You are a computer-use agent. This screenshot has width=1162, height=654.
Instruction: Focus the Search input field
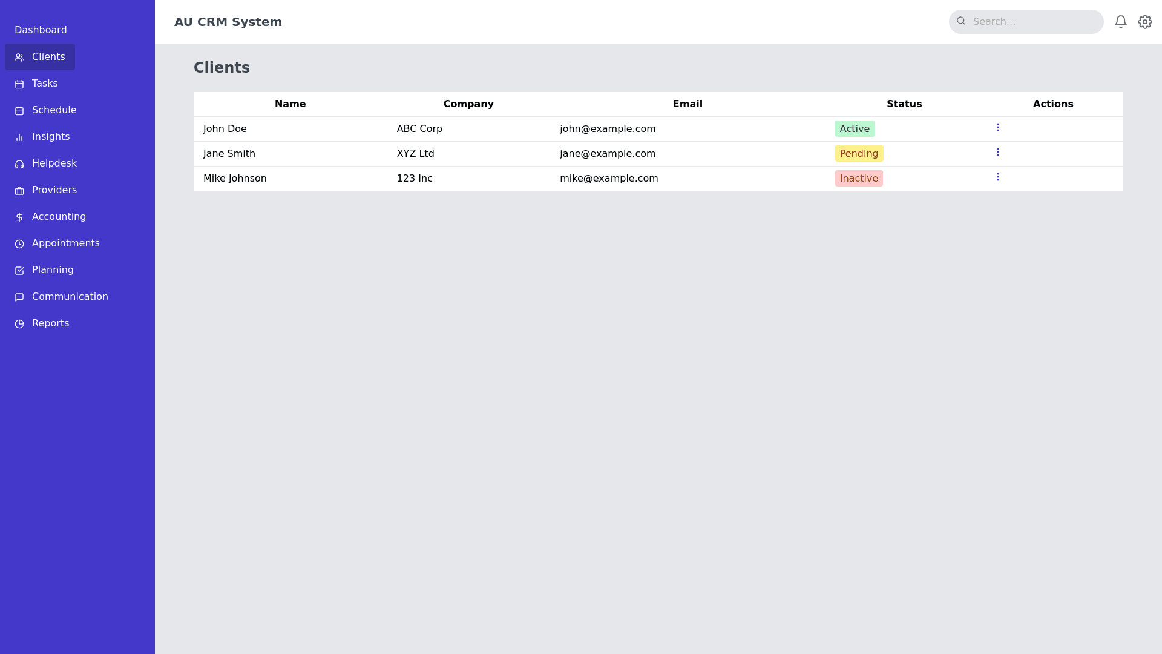tap(1034, 22)
